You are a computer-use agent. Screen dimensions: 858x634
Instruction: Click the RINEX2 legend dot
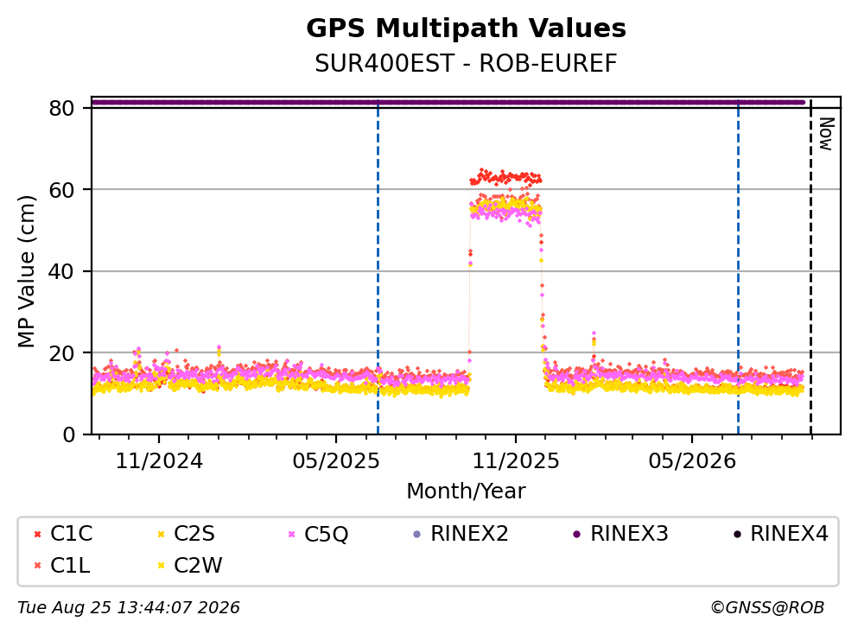417,534
